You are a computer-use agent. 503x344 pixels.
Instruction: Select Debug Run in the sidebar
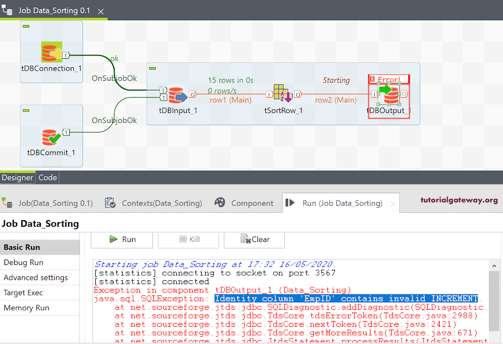[x=24, y=263]
